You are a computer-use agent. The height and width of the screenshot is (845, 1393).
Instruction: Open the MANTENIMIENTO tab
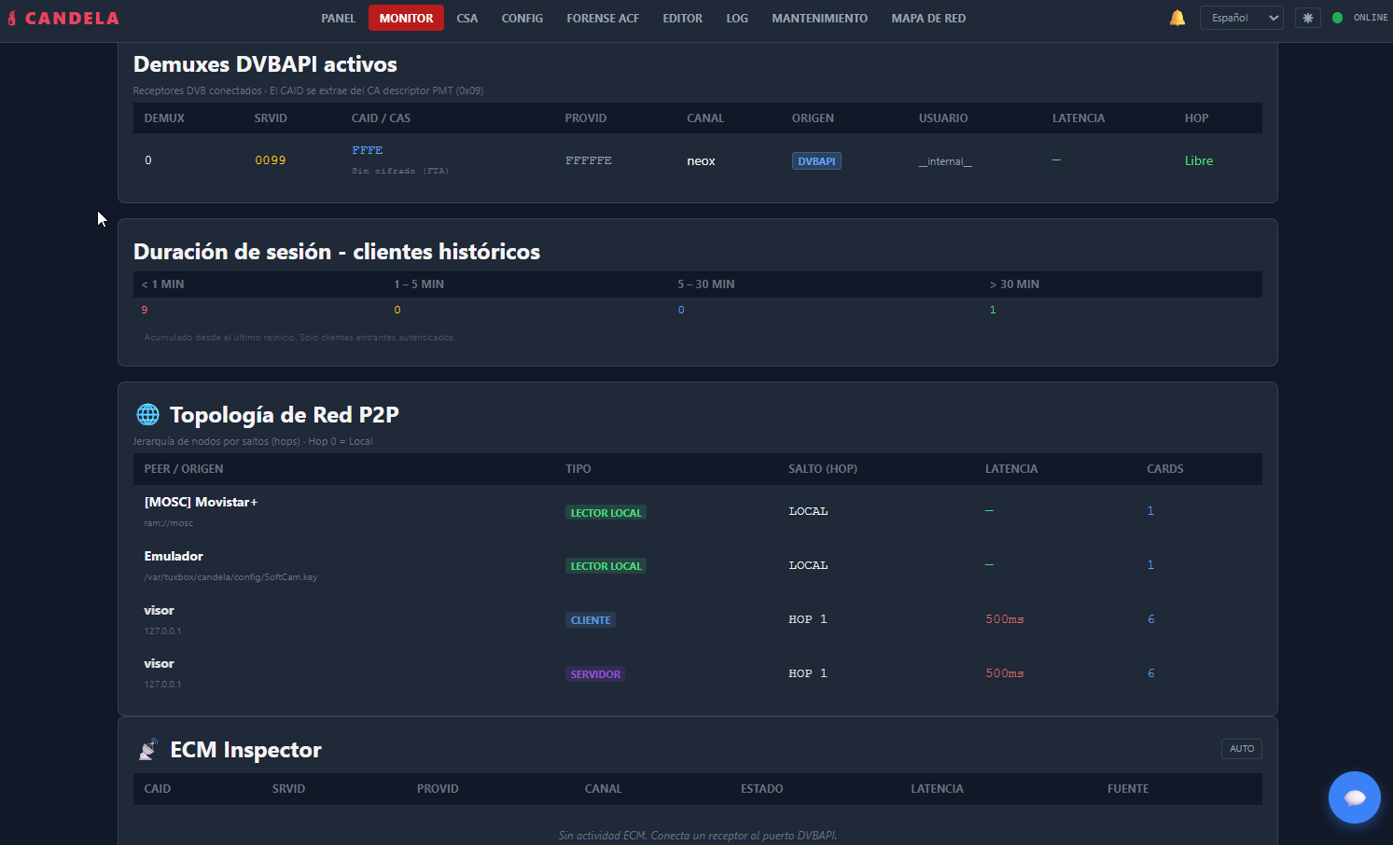[820, 18]
